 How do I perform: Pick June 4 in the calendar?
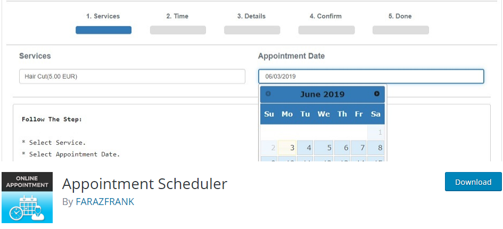click(305, 148)
